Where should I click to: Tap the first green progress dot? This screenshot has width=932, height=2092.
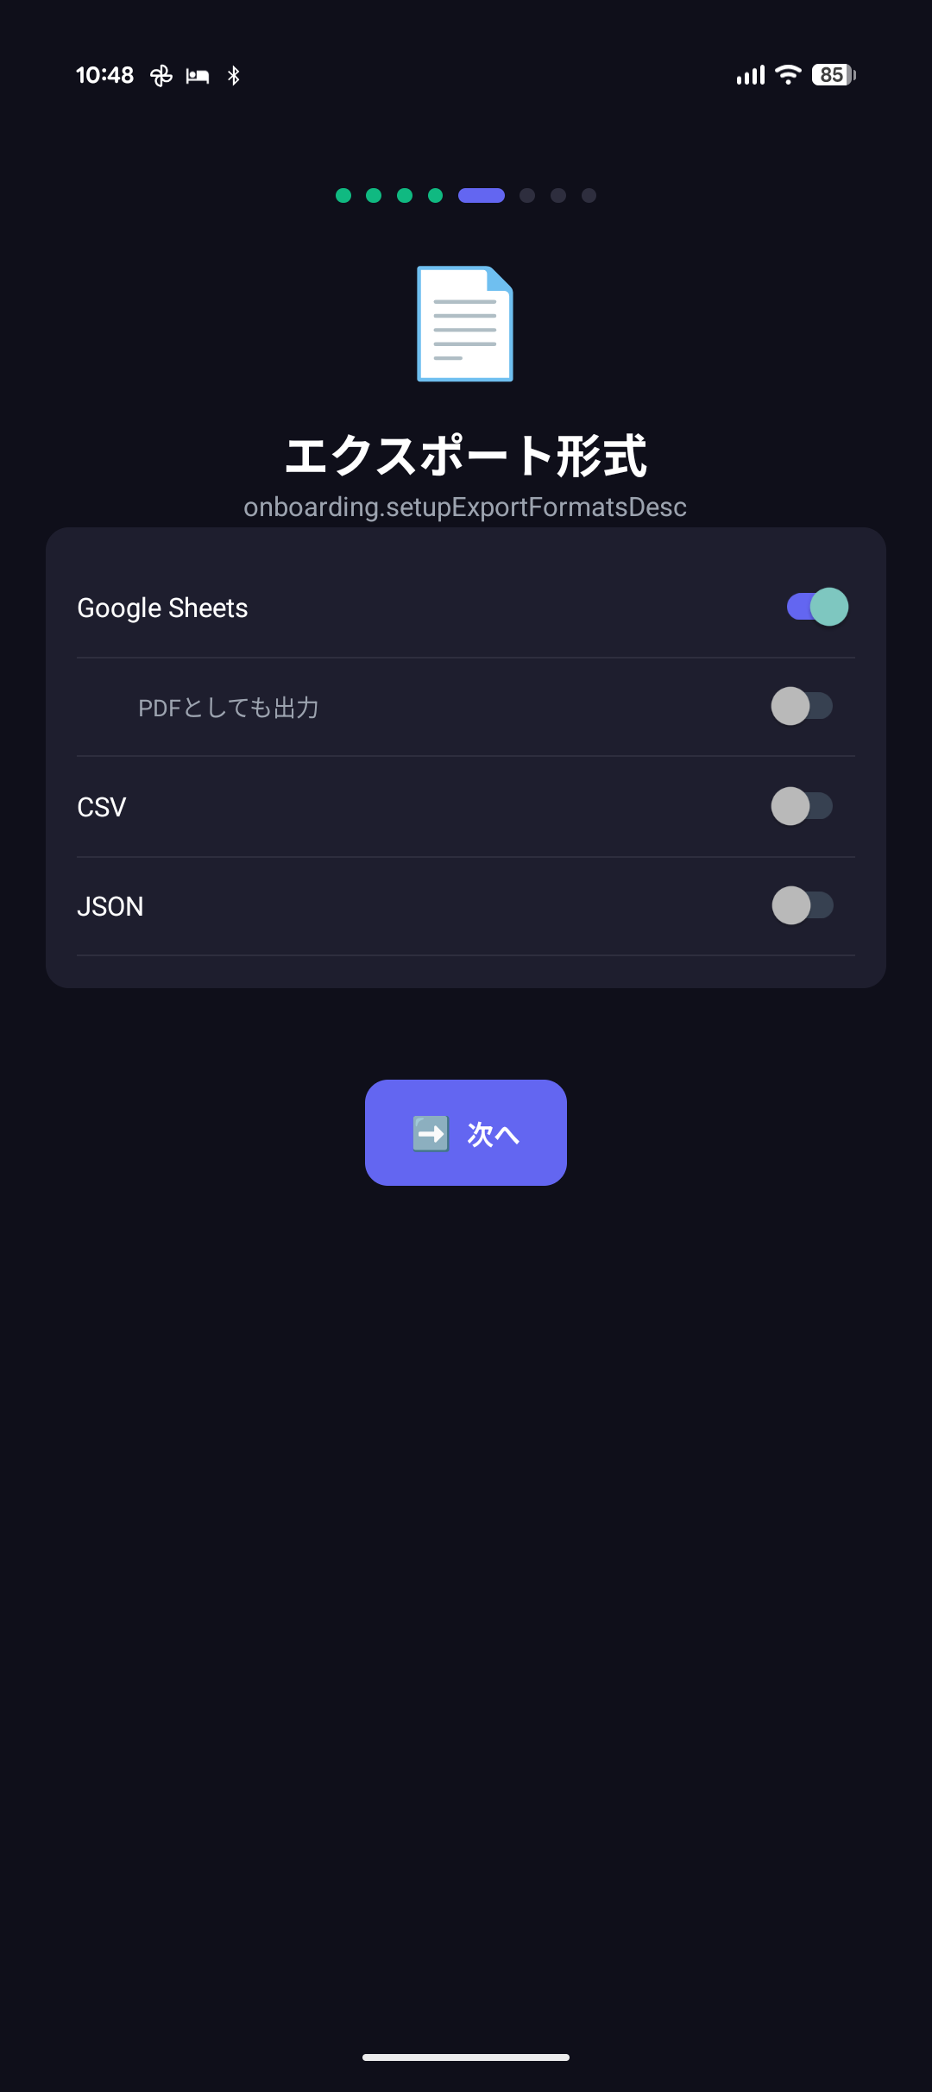343,195
